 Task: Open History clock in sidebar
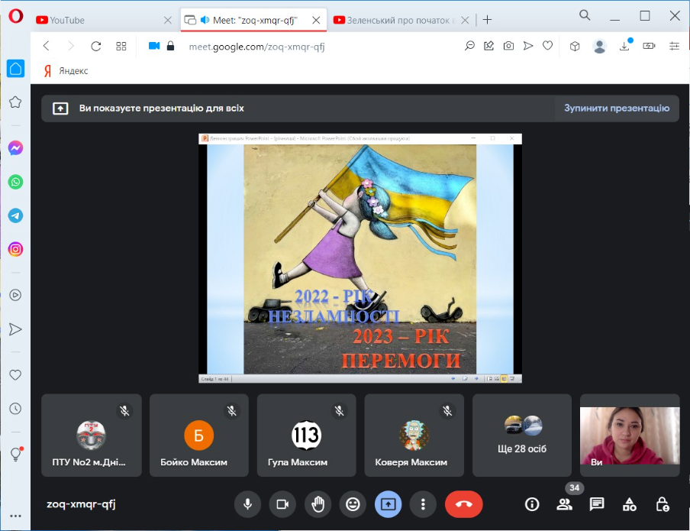pyautogui.click(x=15, y=409)
